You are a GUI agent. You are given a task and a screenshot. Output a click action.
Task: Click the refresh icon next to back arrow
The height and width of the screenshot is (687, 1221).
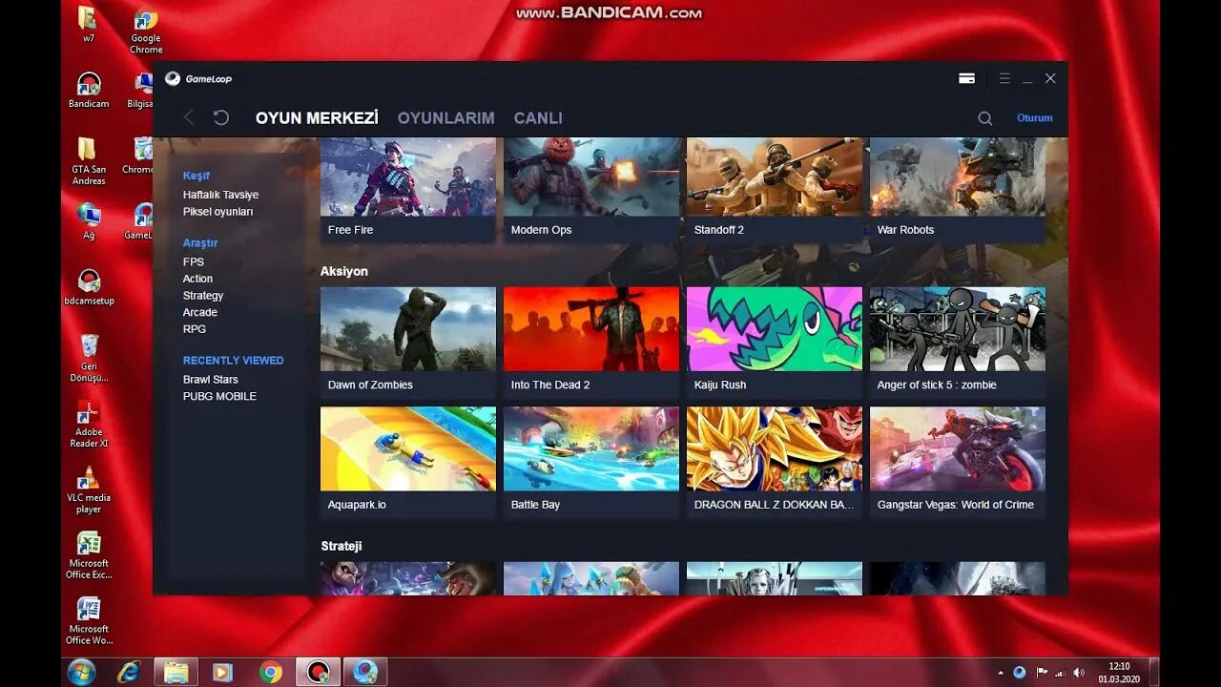click(220, 116)
